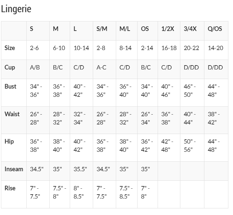Screen dimensions: 233x215
Task: Select the 46" - 50" bust cell
Action: [x=190, y=91]
